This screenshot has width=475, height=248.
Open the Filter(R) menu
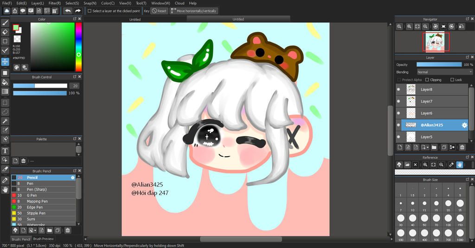(x=55, y=3)
